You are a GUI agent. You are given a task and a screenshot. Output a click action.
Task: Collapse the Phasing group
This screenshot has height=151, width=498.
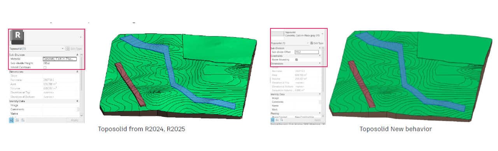click(x=320, y=113)
